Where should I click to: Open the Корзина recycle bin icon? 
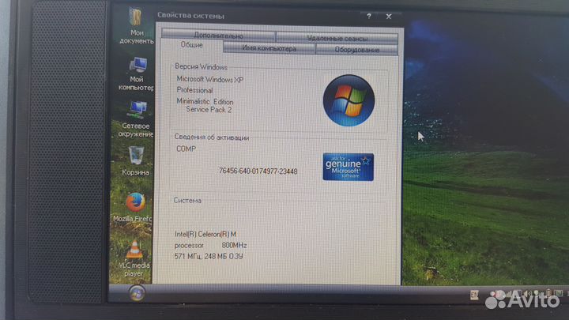(135, 161)
